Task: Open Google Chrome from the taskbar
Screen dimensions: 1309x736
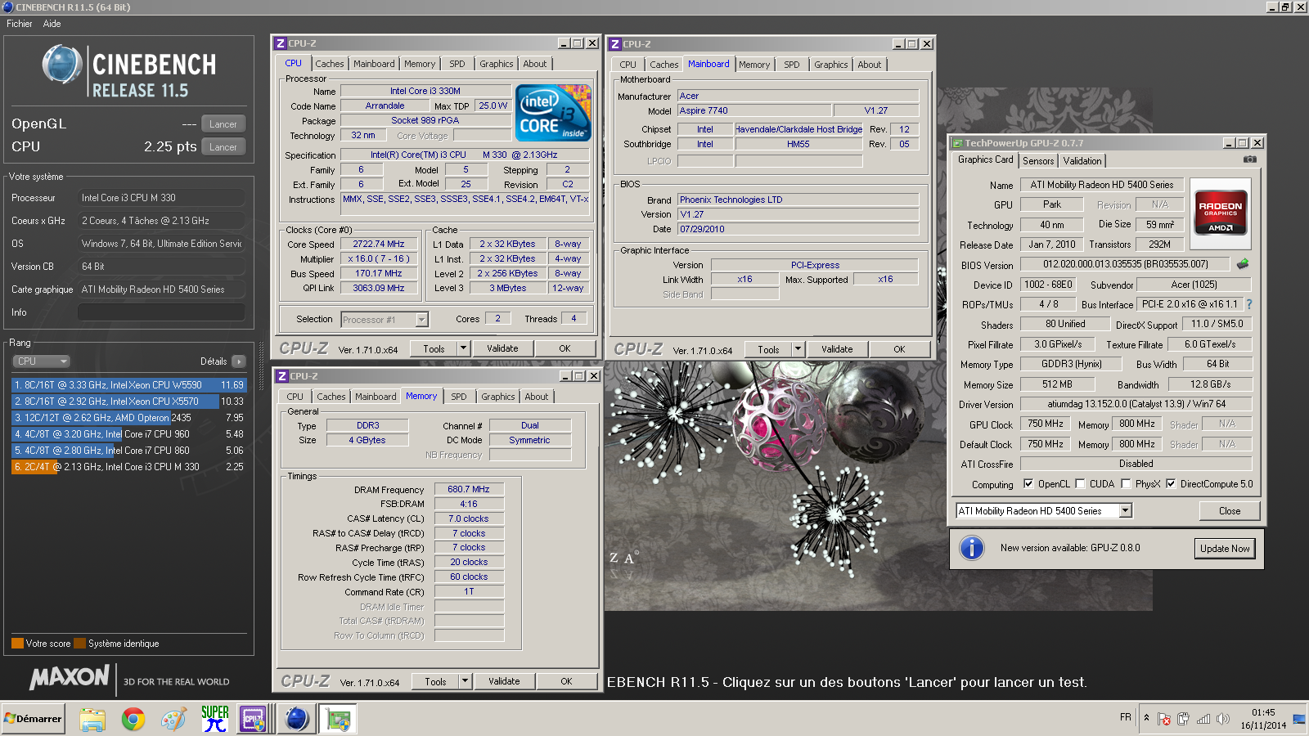Action: pos(133,719)
